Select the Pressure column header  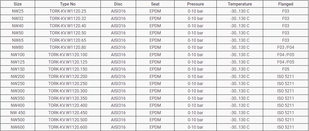pyautogui.click(x=195, y=4)
